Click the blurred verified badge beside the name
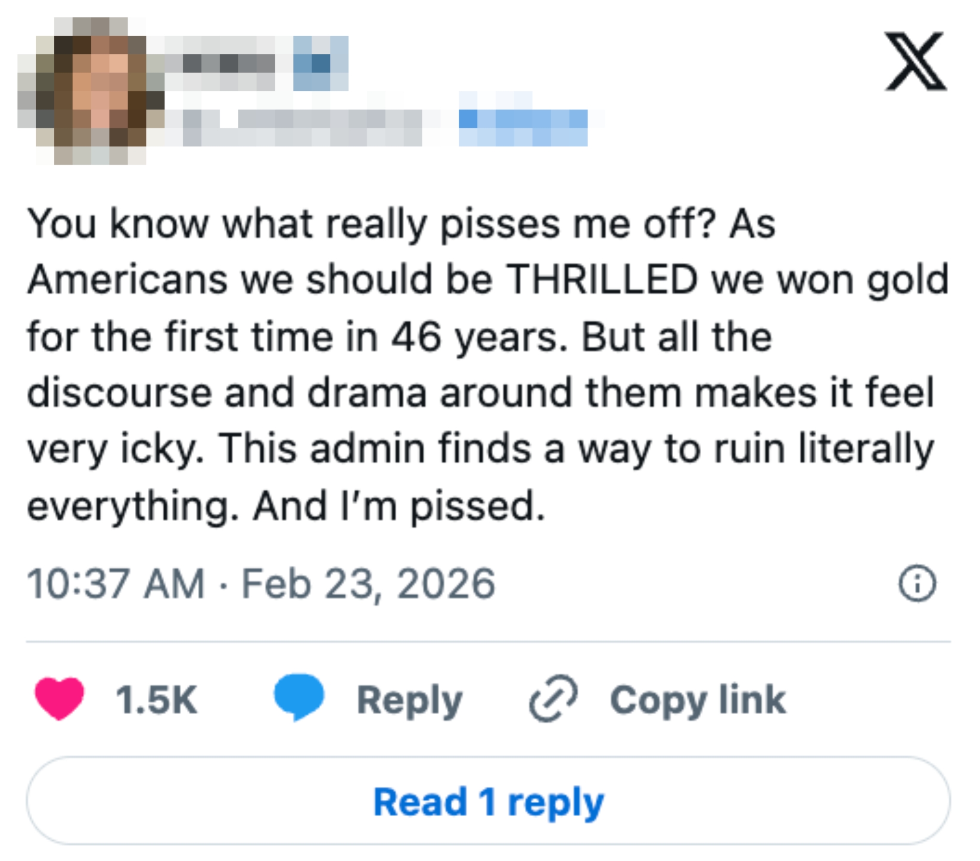Screen dimensions: 980x861 [x=320, y=63]
